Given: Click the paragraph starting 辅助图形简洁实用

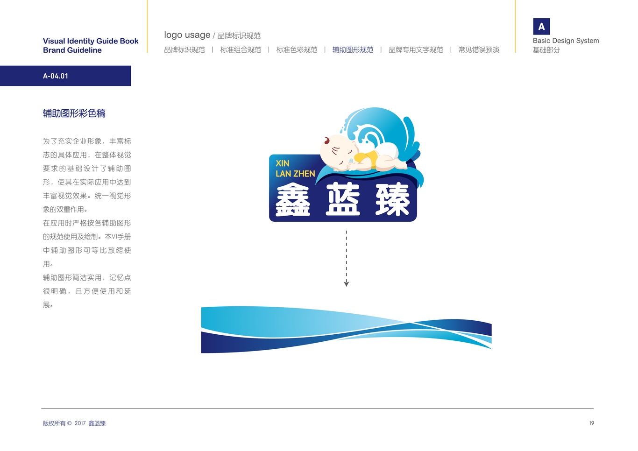Looking at the screenshot, I should tap(87, 291).
